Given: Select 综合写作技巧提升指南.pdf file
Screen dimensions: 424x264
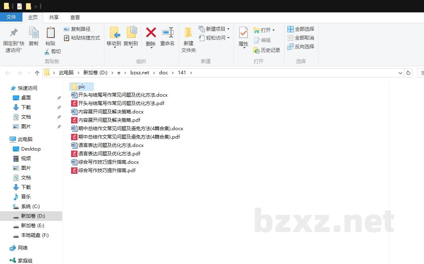Looking at the screenshot, I should 107,171.
